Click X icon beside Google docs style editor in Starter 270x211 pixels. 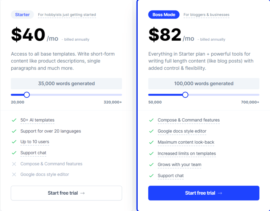click(x=14, y=175)
